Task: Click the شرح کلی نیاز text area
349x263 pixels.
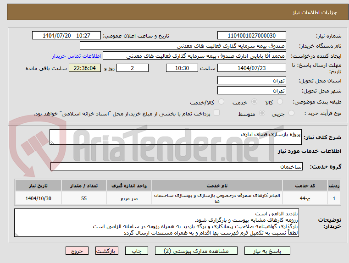Action: [175, 137]
